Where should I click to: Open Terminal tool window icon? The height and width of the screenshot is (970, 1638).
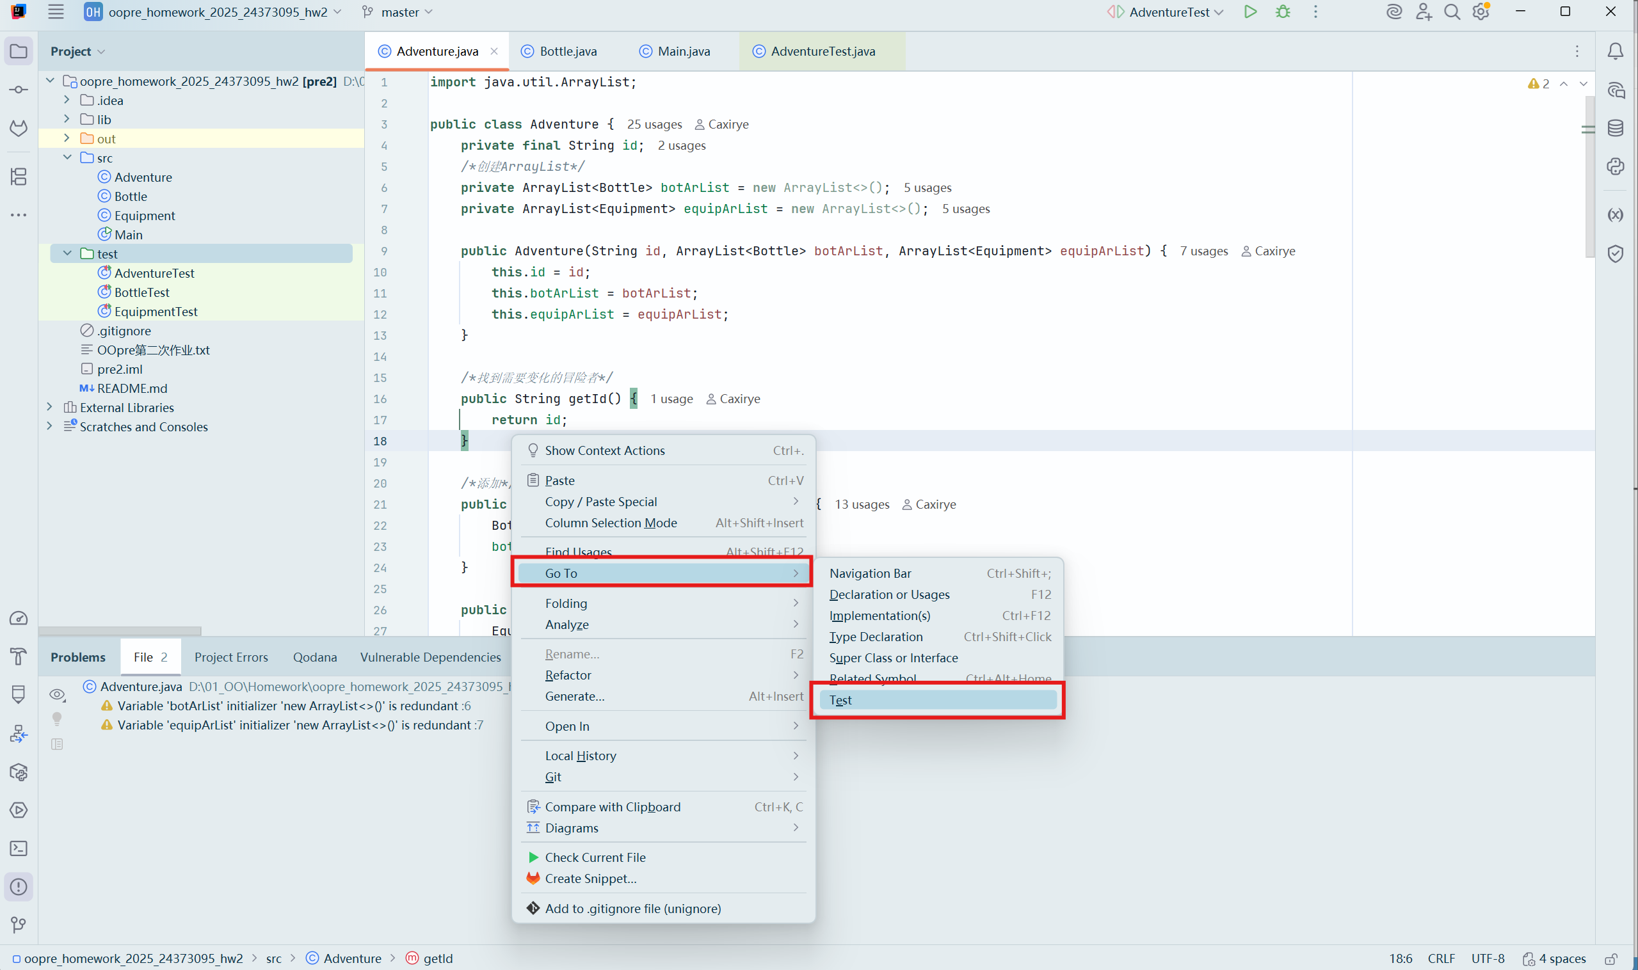pos(19,848)
